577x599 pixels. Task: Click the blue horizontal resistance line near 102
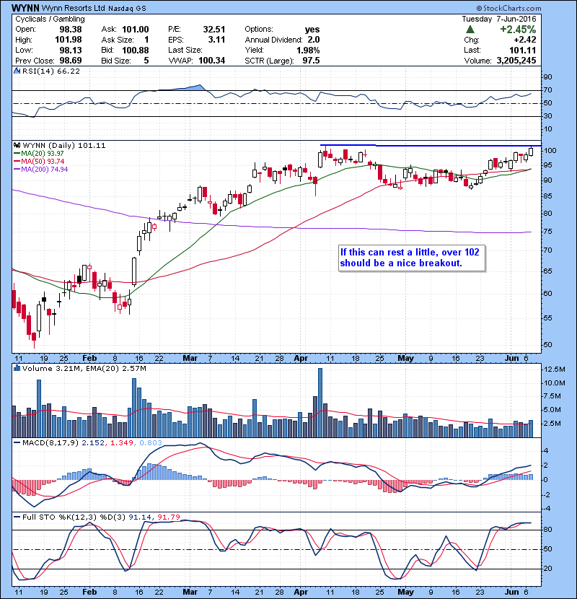[431, 145]
